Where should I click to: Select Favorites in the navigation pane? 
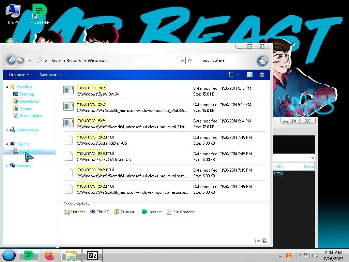(24, 87)
